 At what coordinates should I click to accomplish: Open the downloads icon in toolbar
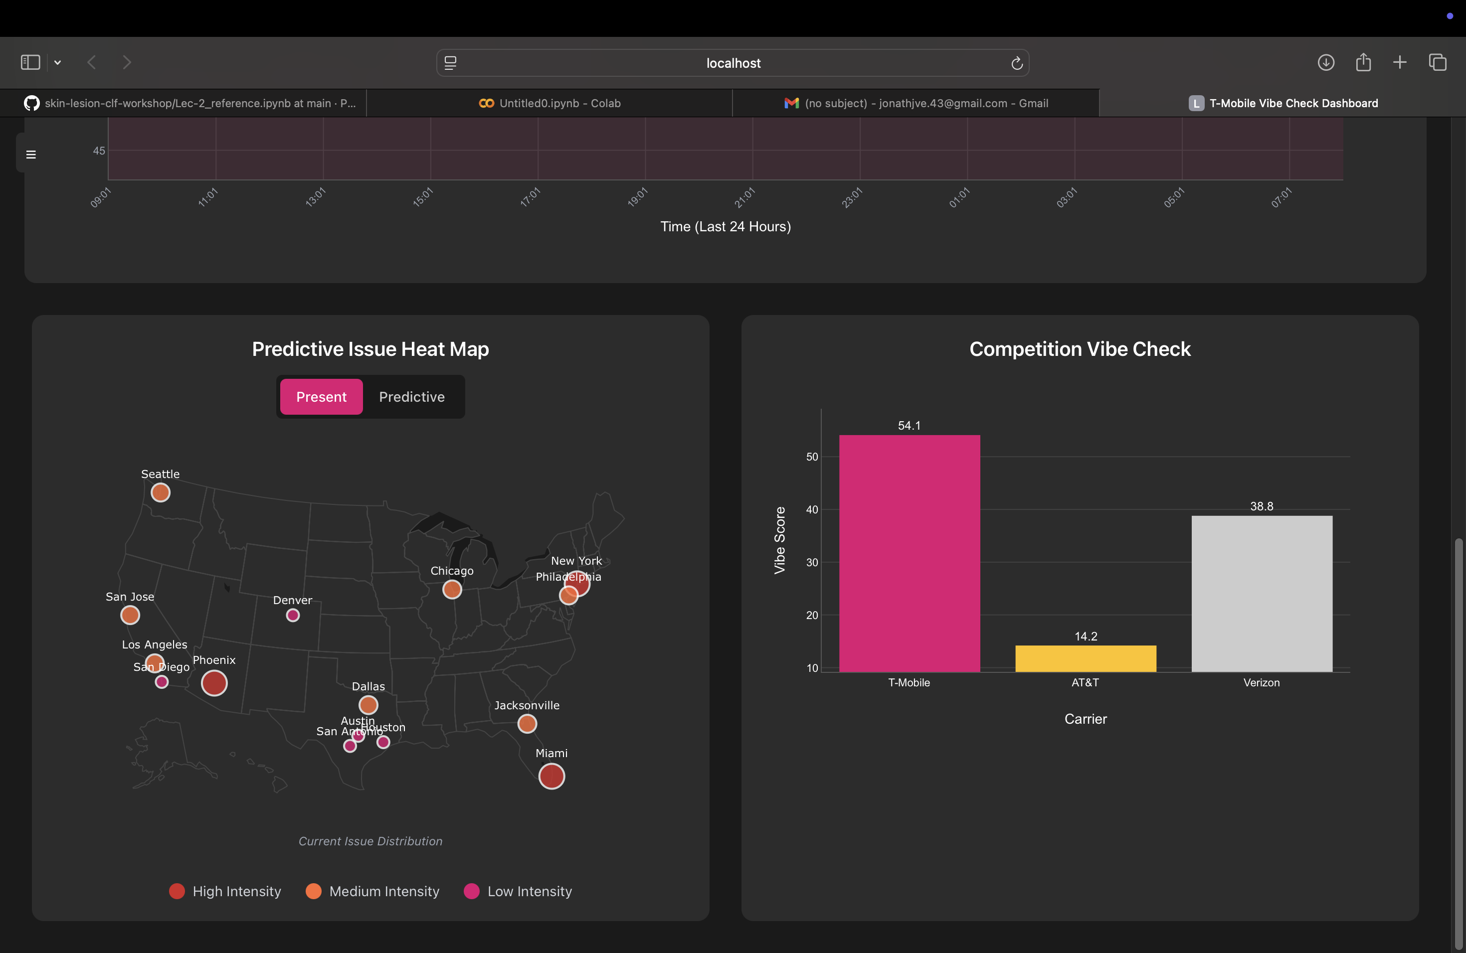tap(1325, 62)
